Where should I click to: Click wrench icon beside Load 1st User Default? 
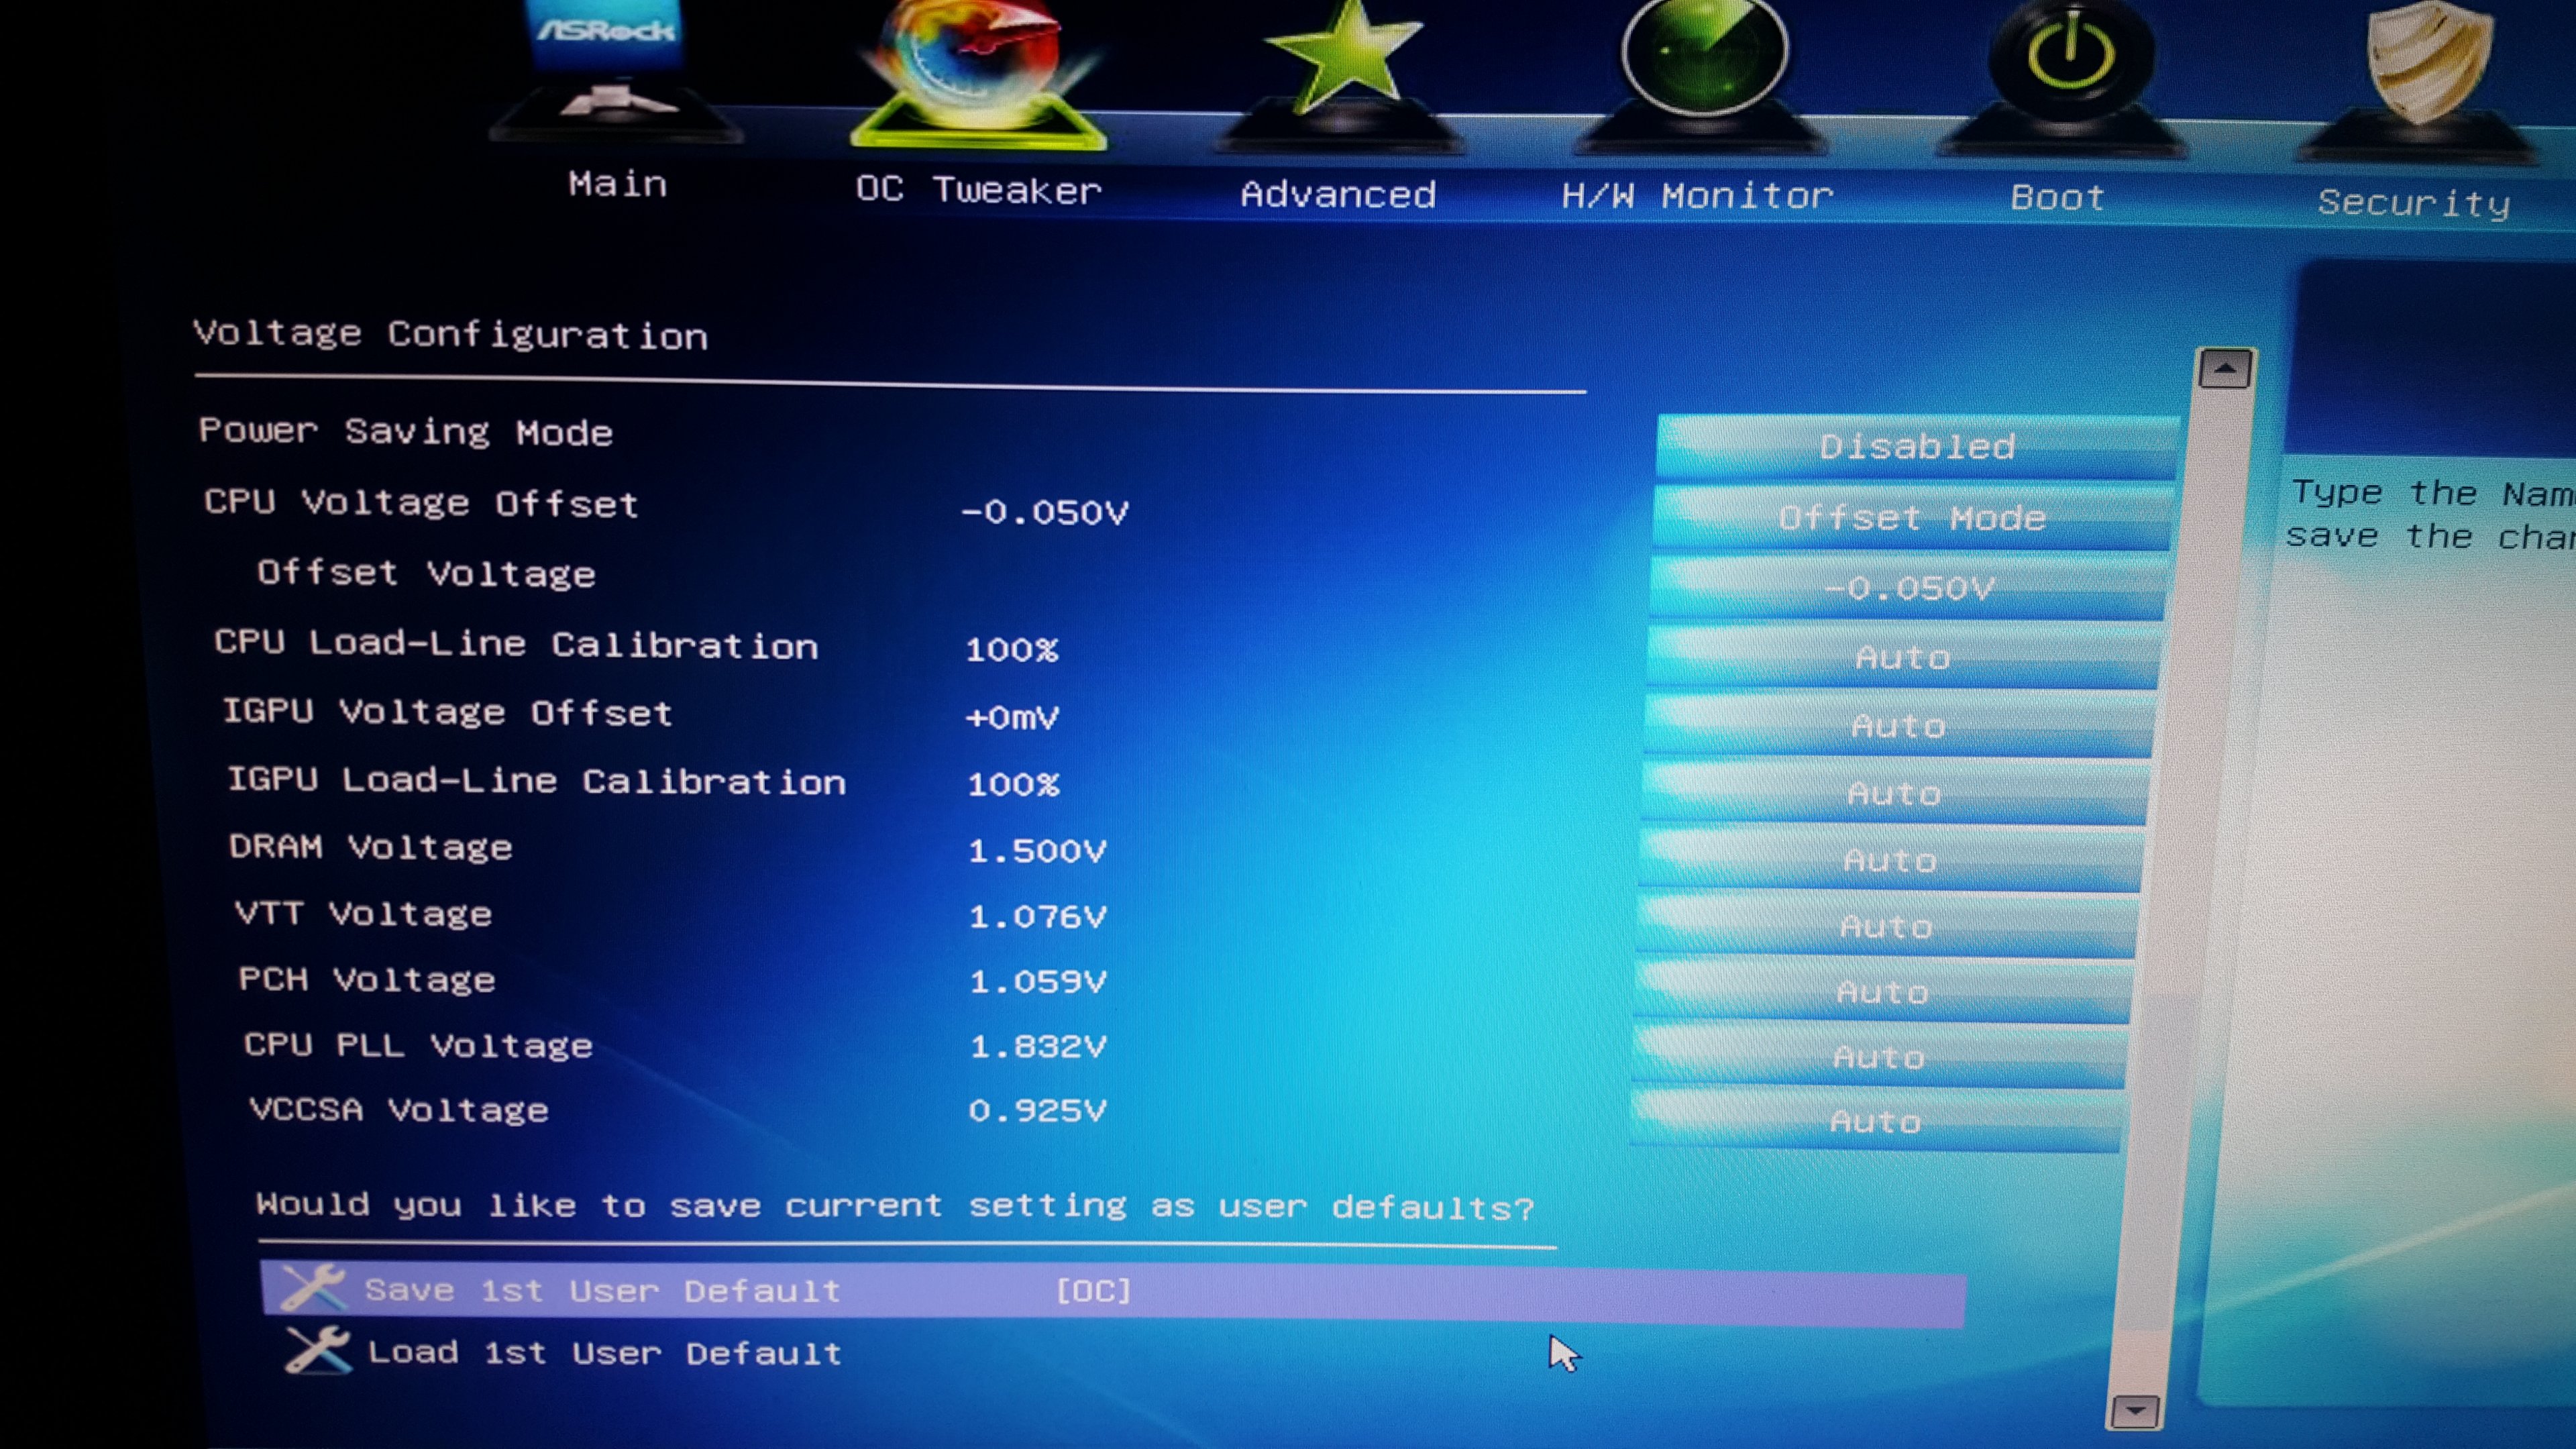pyautogui.click(x=317, y=1350)
